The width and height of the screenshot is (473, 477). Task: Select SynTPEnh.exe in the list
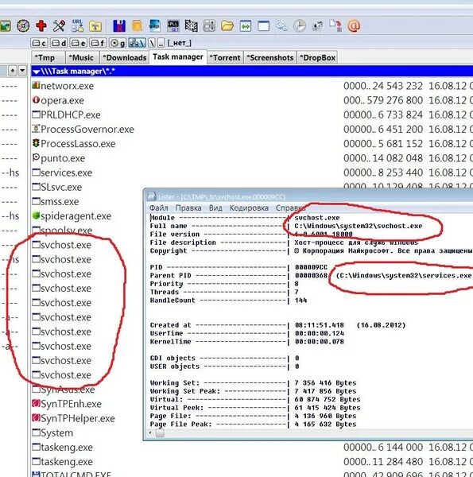[67, 404]
